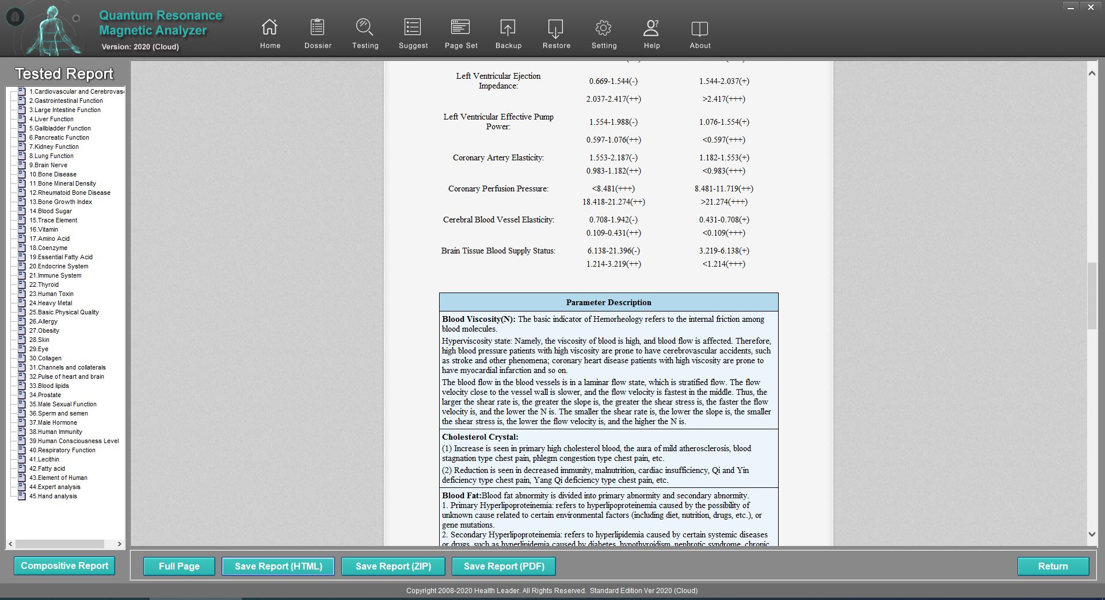Open the About book icon
Screen dimensions: 1105x600
pos(700,28)
